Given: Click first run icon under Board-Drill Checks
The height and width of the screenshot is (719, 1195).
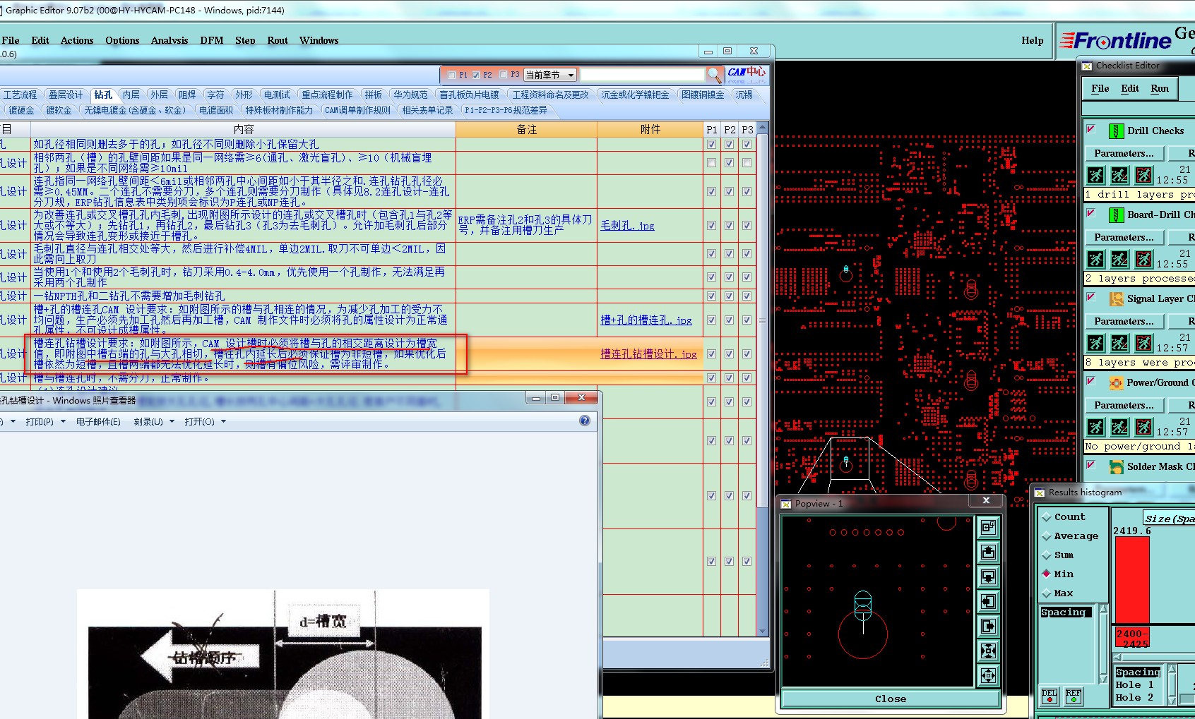Looking at the screenshot, I should point(1095,259).
